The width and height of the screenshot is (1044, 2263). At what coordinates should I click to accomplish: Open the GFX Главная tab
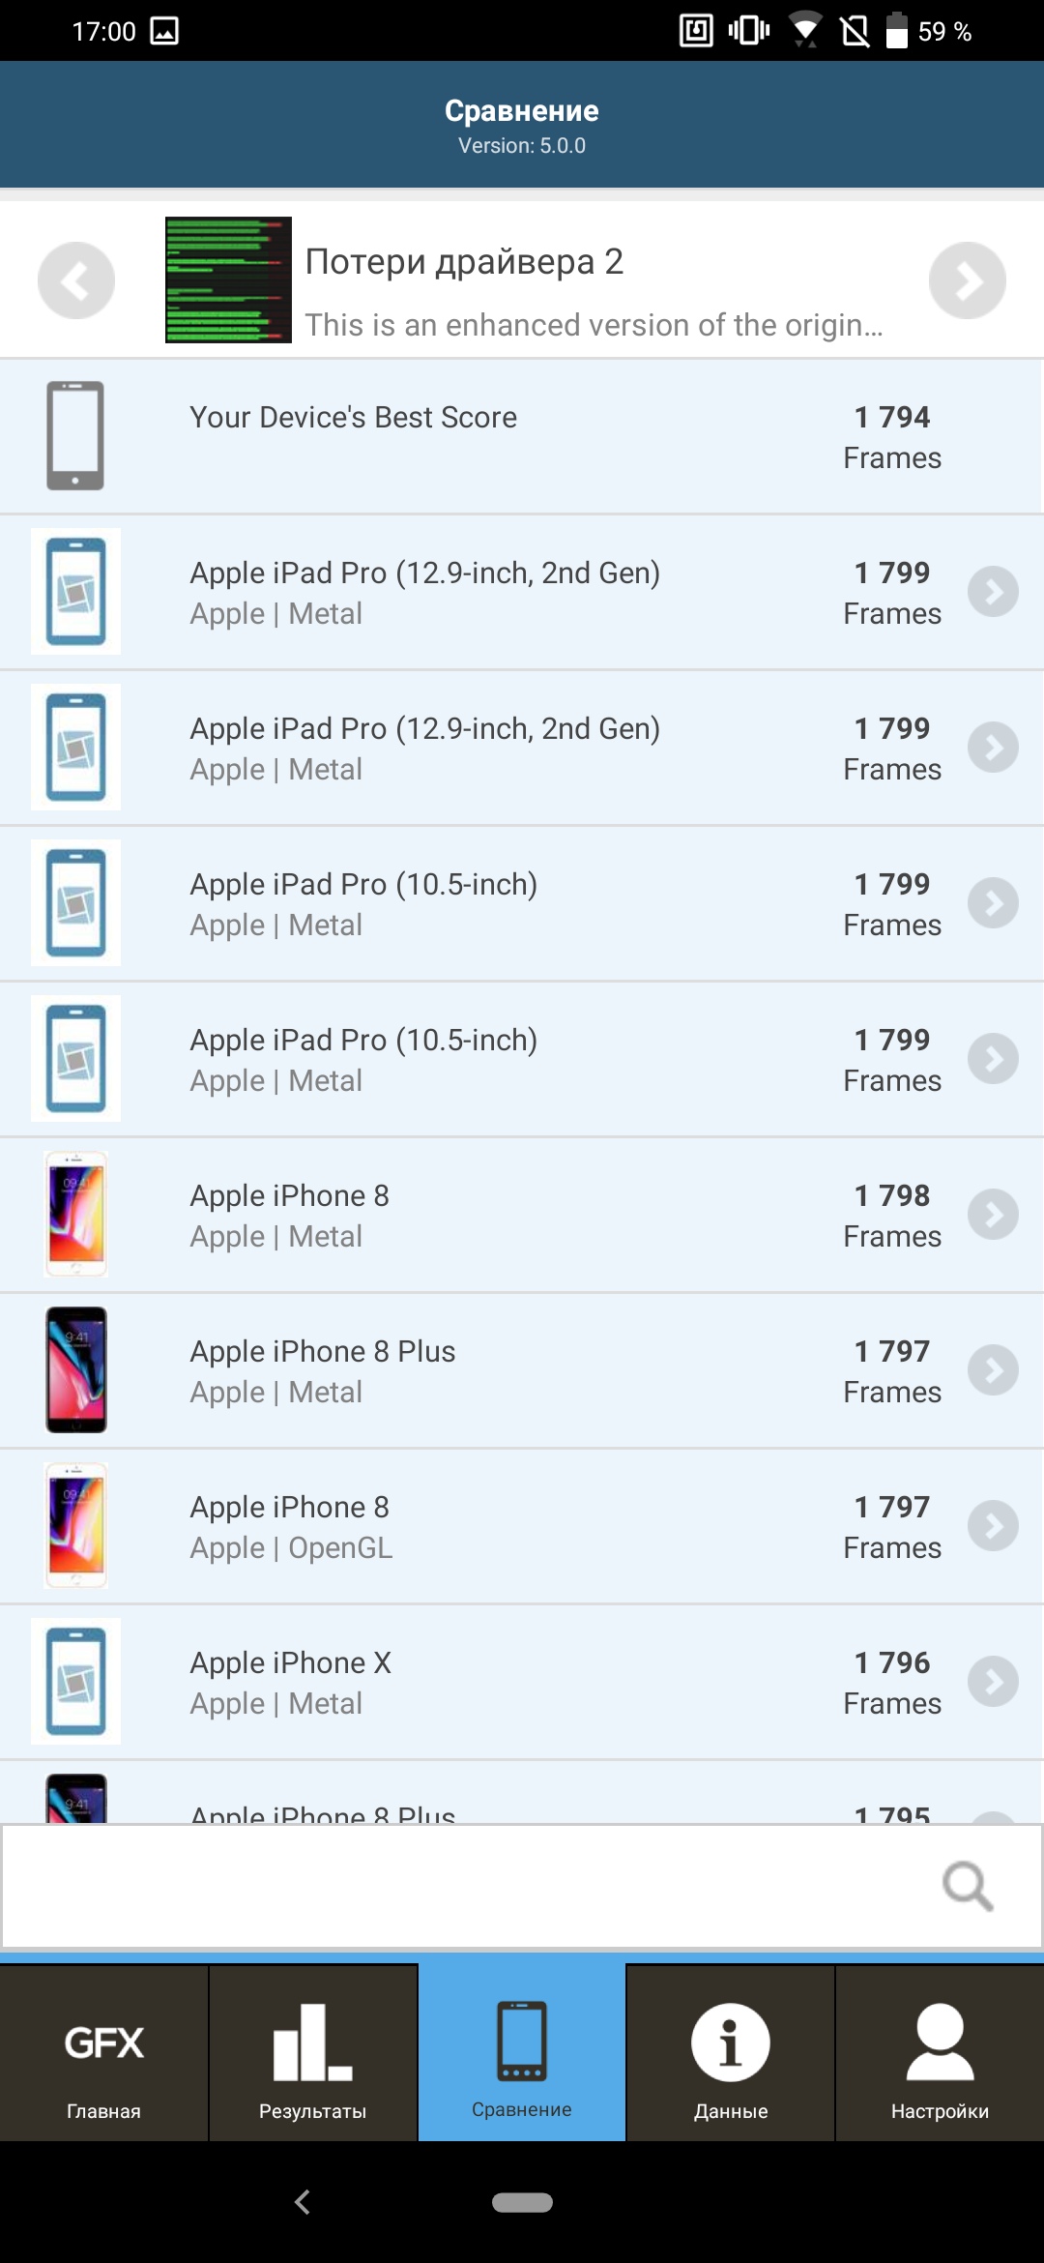pyautogui.click(x=103, y=2054)
